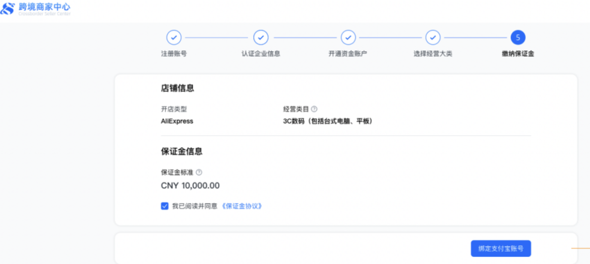Click the 开店类型 field label

(x=174, y=109)
